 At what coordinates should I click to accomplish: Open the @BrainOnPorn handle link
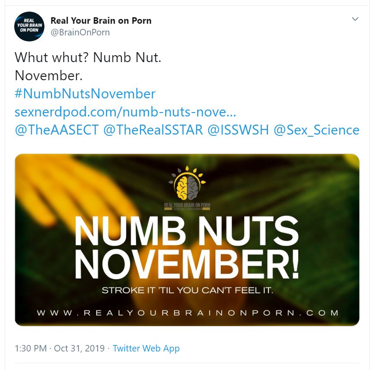coord(80,32)
